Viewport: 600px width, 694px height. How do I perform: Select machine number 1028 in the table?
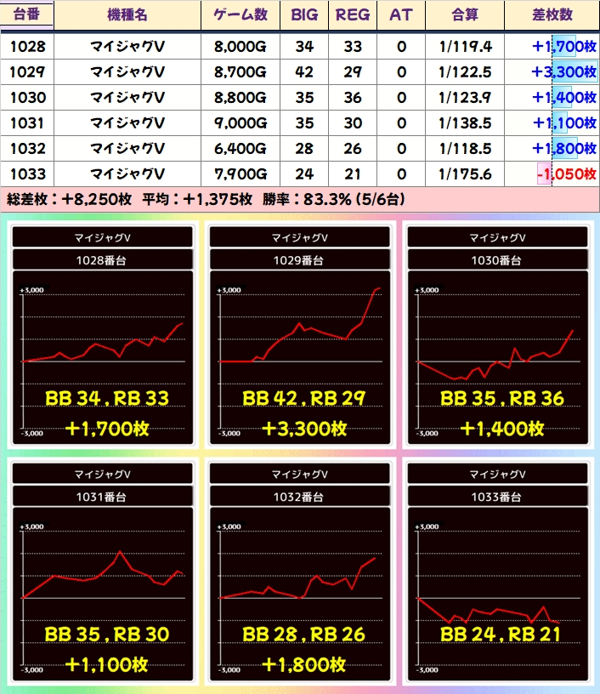[27, 46]
